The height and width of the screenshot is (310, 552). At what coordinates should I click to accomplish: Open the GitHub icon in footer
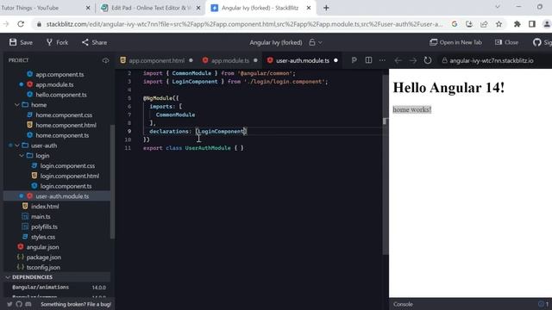[x=19, y=304]
